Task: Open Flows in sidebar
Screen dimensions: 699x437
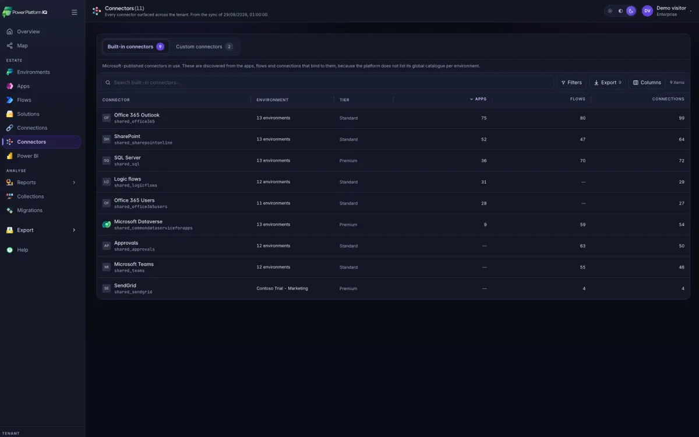Action: tap(42, 100)
